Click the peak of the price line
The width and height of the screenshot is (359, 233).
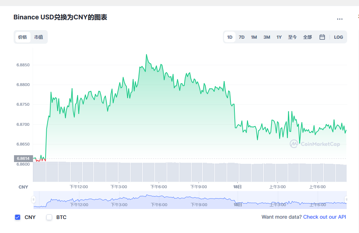[146, 54]
